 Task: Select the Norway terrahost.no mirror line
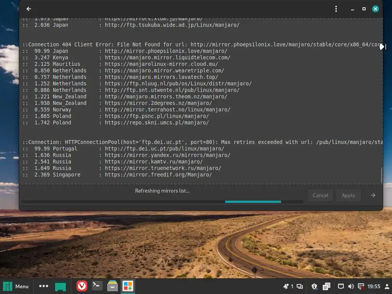tap(126, 109)
